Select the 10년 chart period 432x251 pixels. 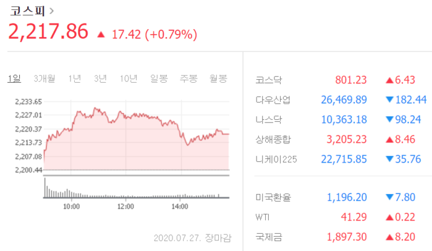pyautogui.click(x=129, y=79)
